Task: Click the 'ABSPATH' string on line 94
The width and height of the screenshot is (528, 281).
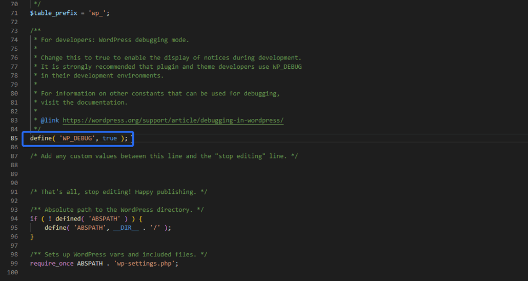Action: (105, 218)
